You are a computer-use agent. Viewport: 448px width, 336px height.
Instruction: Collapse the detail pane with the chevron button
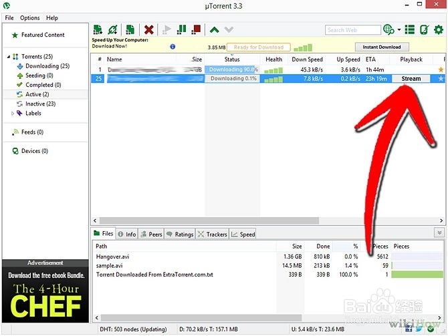tap(439, 232)
